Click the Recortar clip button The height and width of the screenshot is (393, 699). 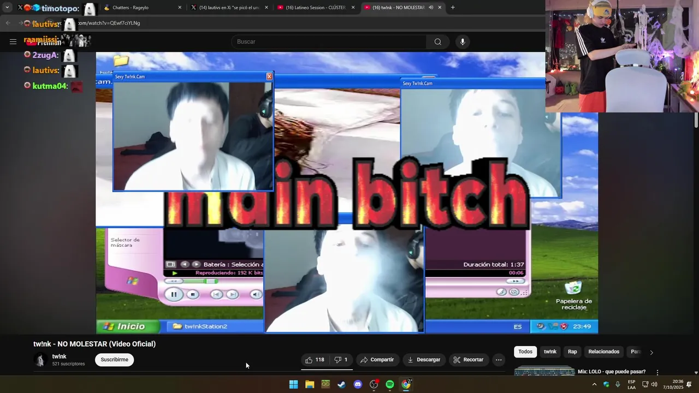tap(469, 360)
